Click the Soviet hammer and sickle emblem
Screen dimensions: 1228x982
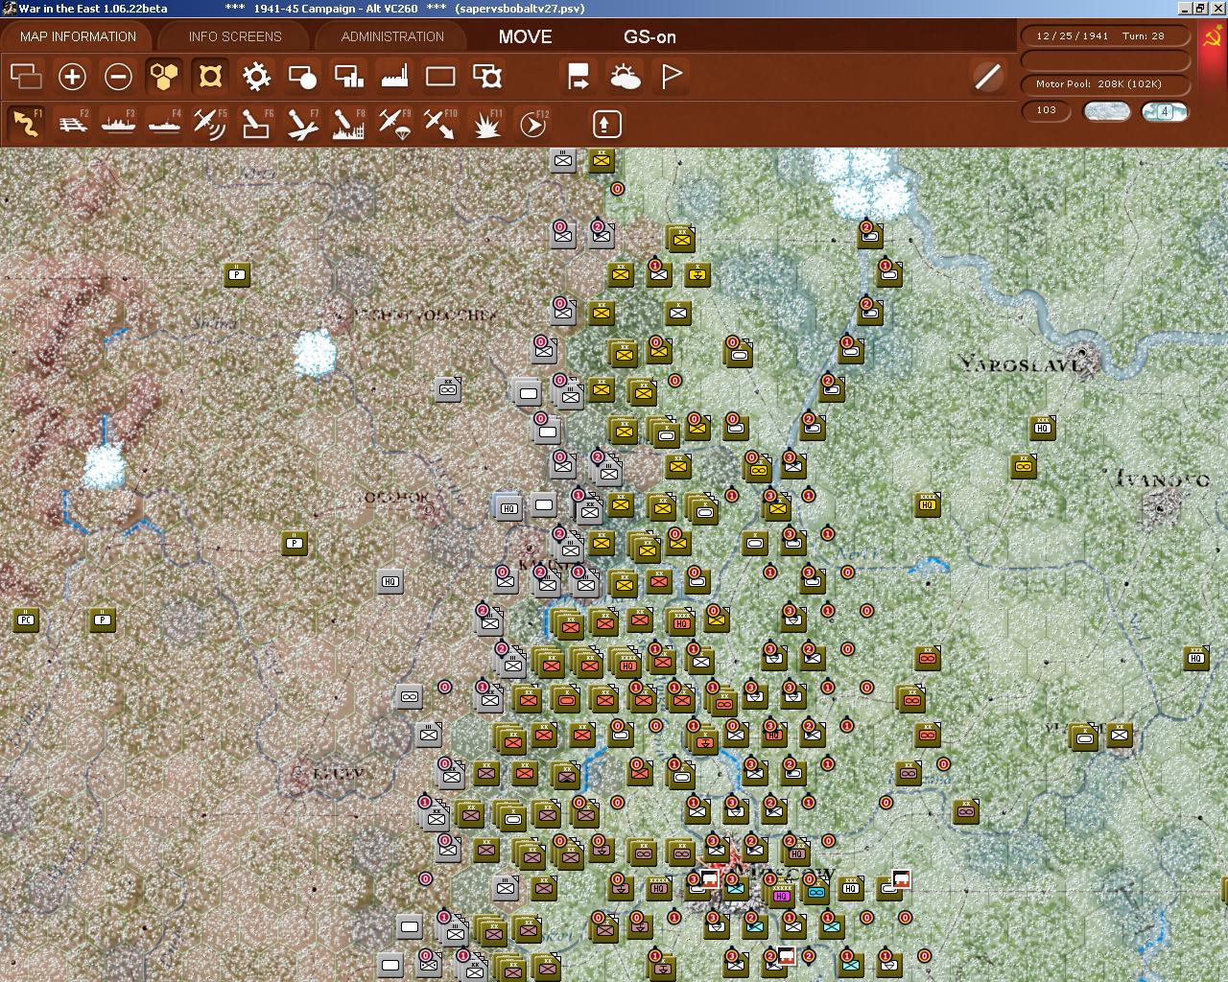(x=1213, y=38)
